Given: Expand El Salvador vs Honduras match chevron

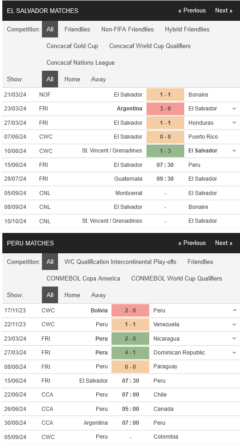Looking at the screenshot, I should [234, 122].
